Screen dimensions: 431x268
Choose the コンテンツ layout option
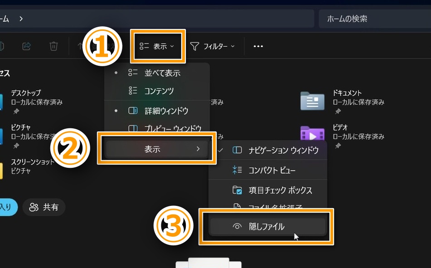(x=159, y=91)
